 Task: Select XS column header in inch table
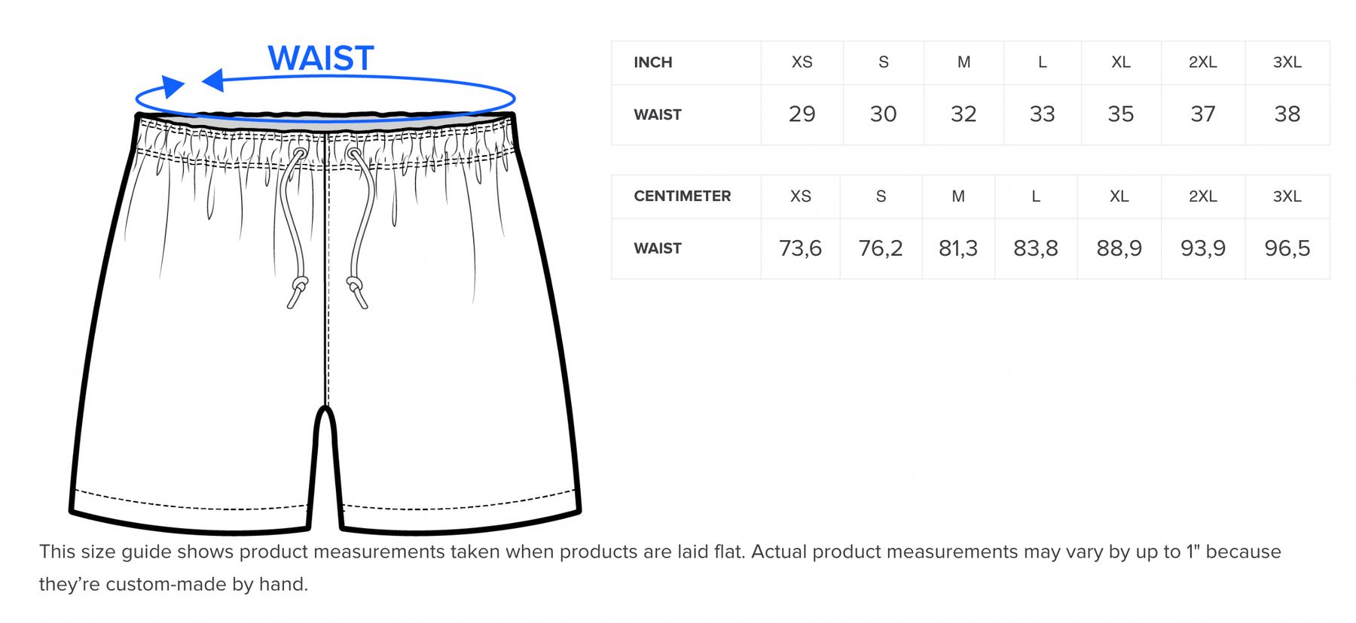802,62
